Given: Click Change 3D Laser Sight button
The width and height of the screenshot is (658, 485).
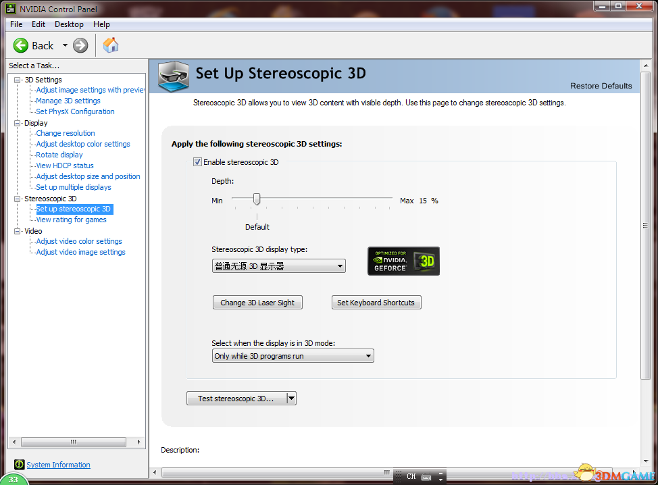Looking at the screenshot, I should 257,303.
